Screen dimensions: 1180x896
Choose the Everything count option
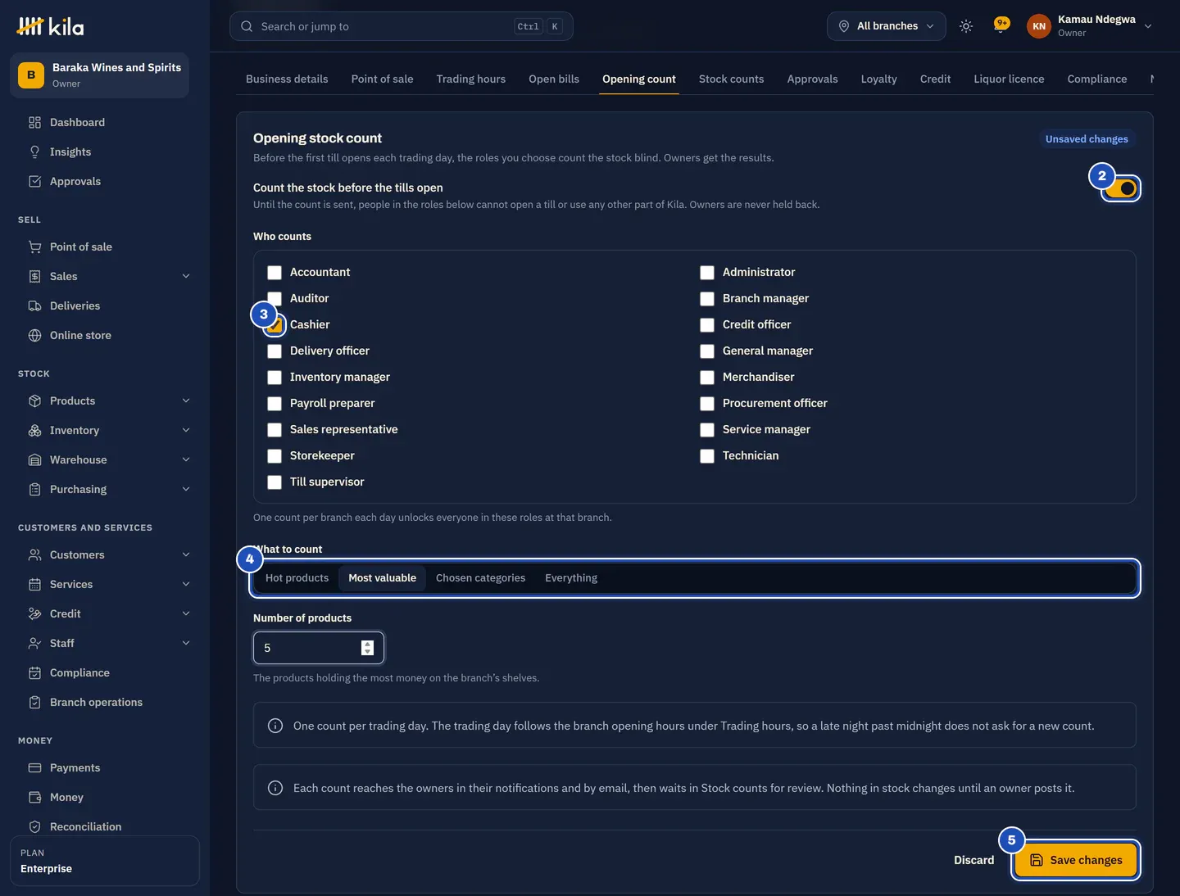pyautogui.click(x=571, y=578)
